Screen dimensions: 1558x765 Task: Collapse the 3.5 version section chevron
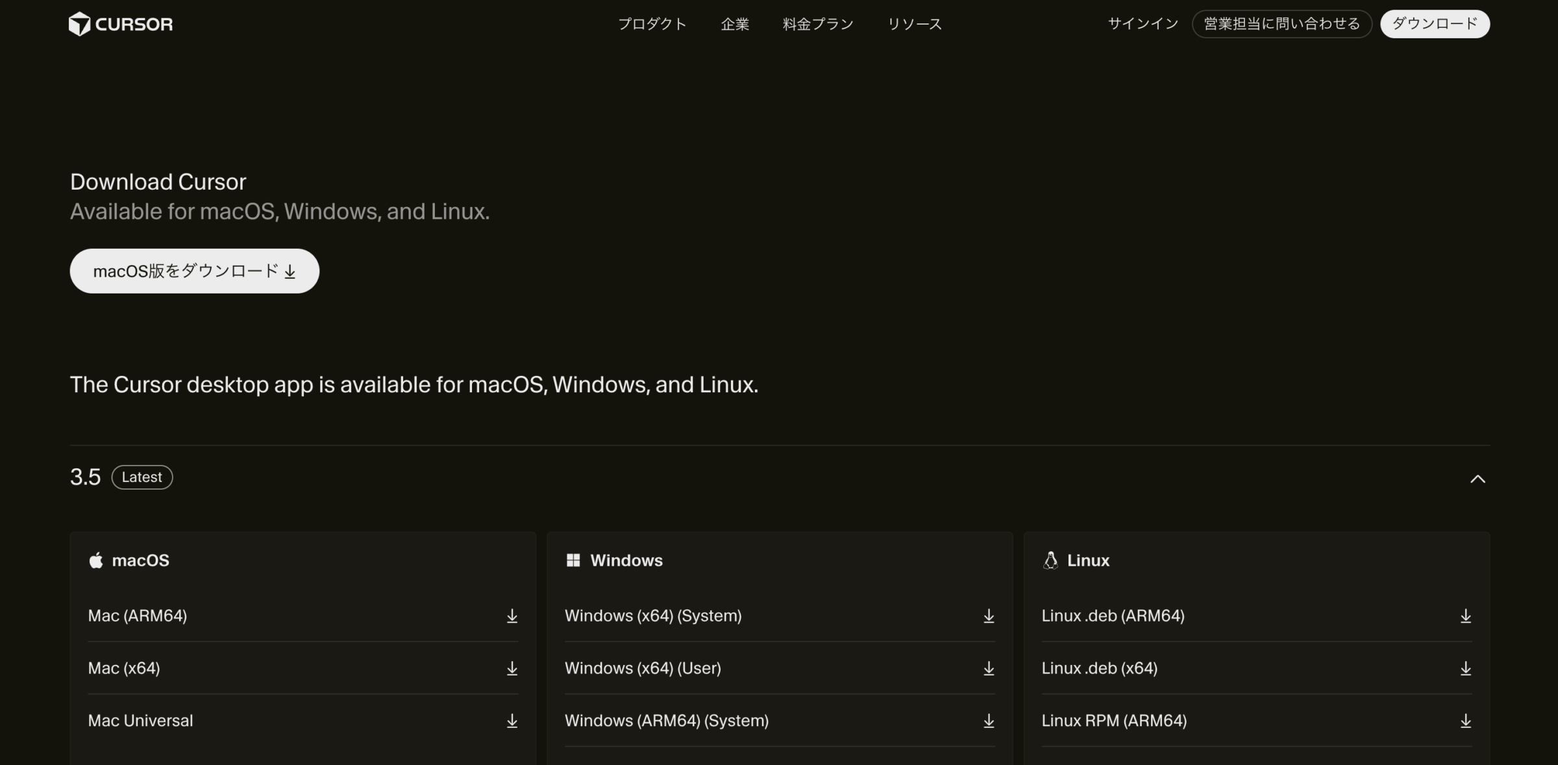[x=1478, y=479]
